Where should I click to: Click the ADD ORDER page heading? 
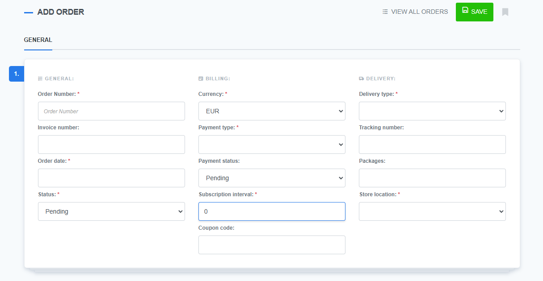coord(61,12)
